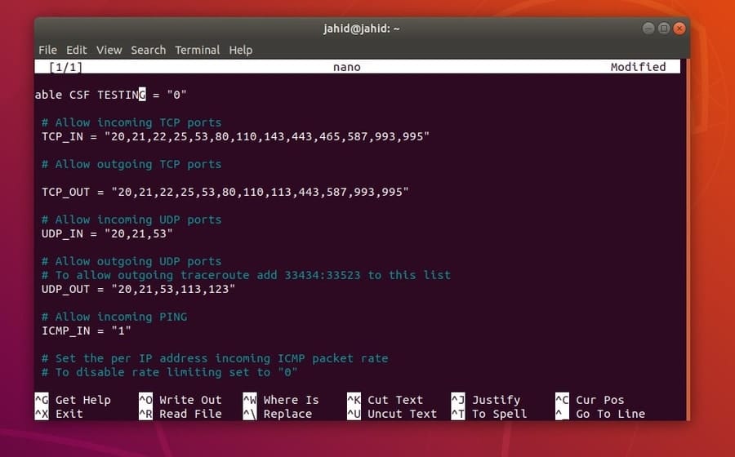
Task: Click the 'To disable rate limiting' comment line
Action: (170, 372)
